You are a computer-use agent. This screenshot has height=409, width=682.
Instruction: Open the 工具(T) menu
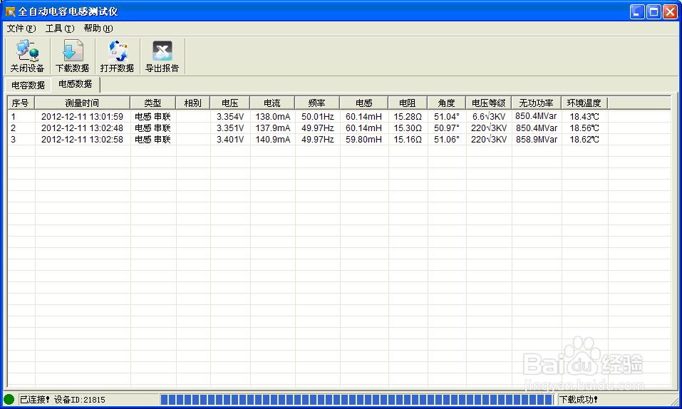pos(60,29)
